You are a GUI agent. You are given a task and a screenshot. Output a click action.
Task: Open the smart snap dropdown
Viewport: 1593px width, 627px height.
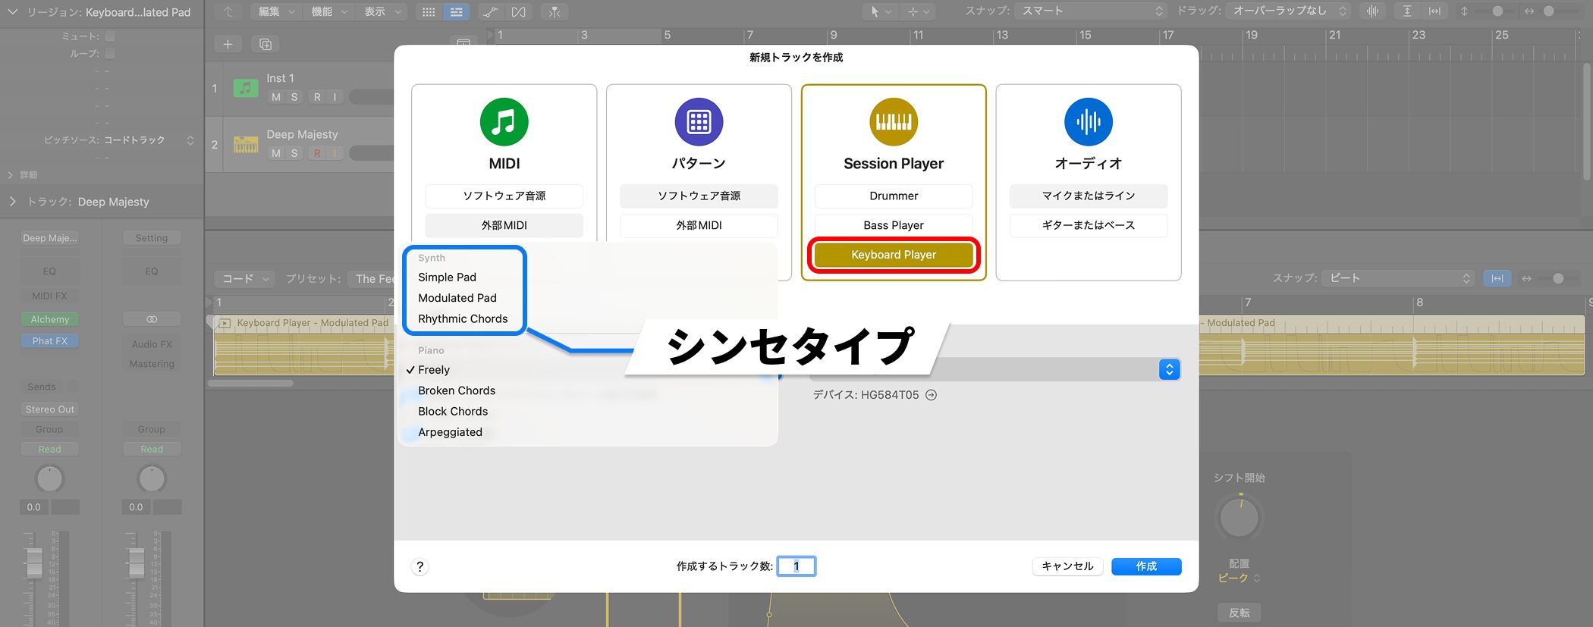[1091, 11]
